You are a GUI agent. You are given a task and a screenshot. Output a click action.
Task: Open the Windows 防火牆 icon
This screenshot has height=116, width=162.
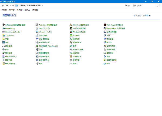pyautogui.click(x=71, y=32)
